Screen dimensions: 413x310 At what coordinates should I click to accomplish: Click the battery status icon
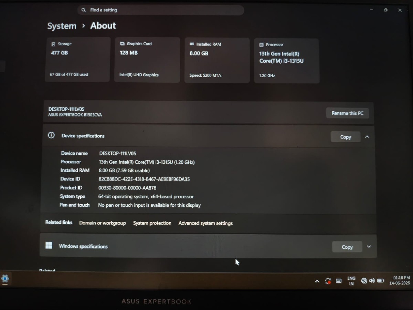(381, 281)
